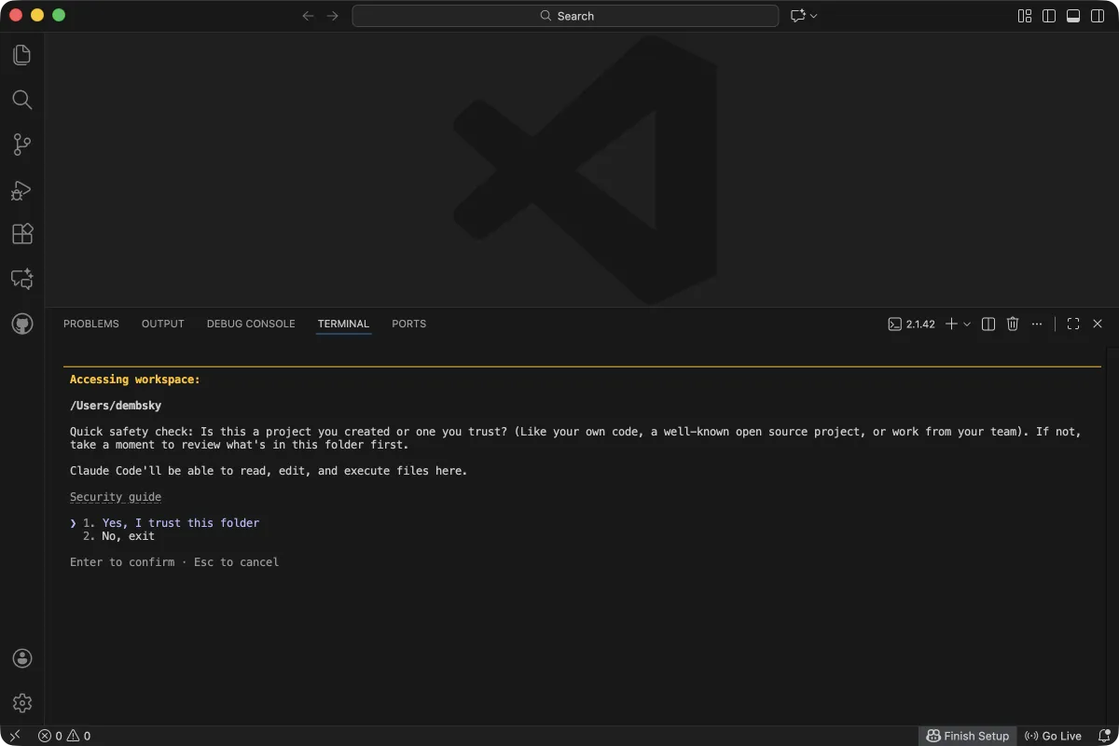1119x746 pixels.
Task: Open the terminal overflow menu with three dots
Action: tap(1037, 324)
